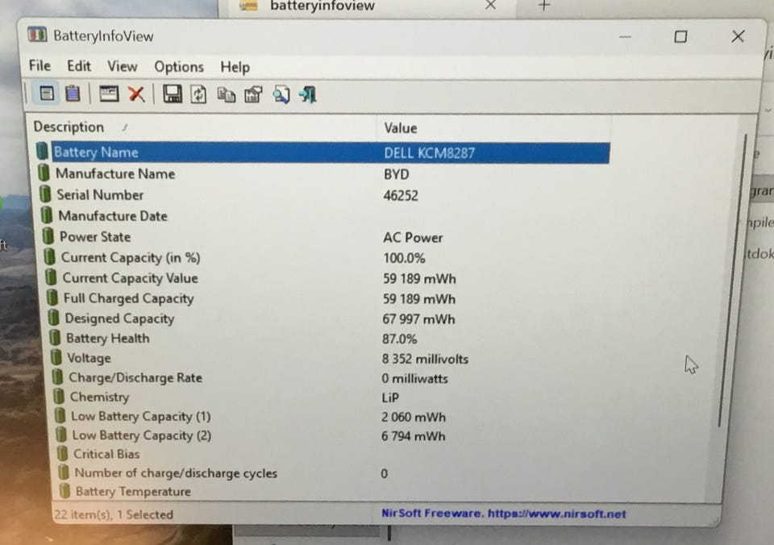Click the DELL KCM8287 value
Screen dimensions: 774x545
430,153
